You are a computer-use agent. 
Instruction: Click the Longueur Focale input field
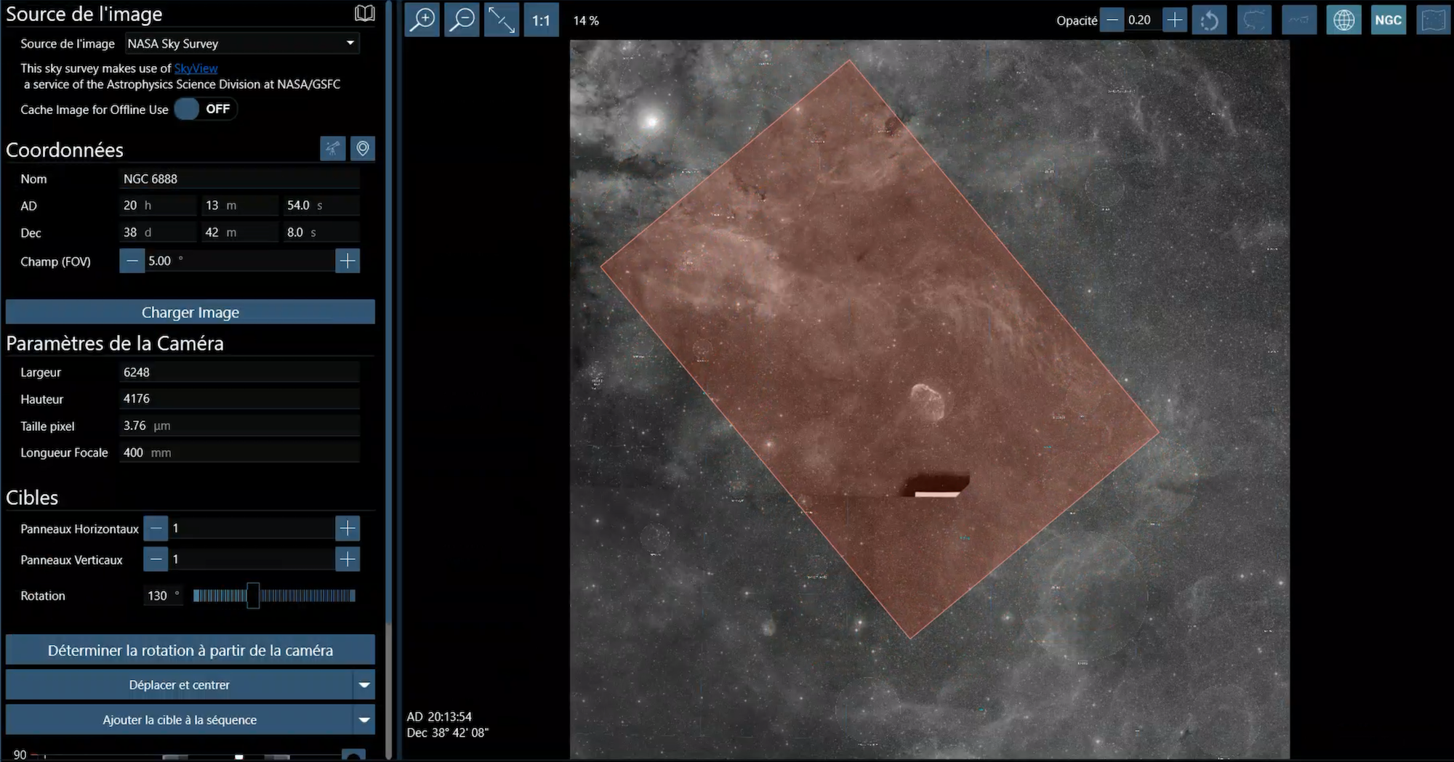(240, 453)
